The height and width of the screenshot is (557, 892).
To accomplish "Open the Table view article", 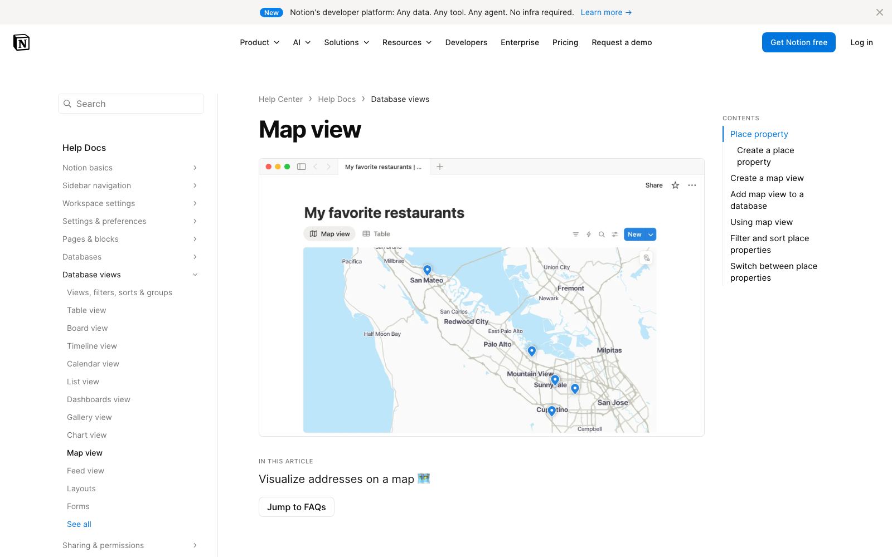I will point(86,310).
